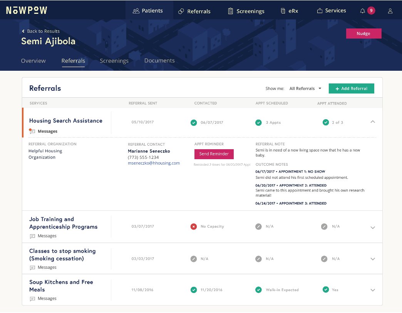The width and height of the screenshot is (402, 313).
Task: Click the Back to Results arrow icon
Action: pyautogui.click(x=23, y=31)
